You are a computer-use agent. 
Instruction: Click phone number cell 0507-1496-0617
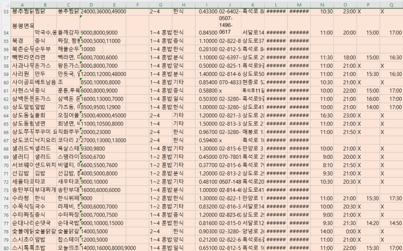(x=230, y=26)
